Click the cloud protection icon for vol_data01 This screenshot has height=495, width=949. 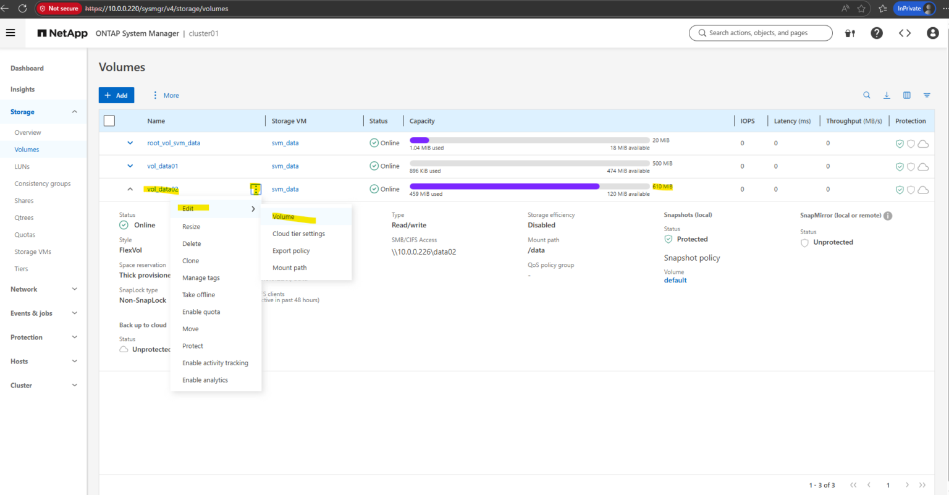click(x=923, y=166)
